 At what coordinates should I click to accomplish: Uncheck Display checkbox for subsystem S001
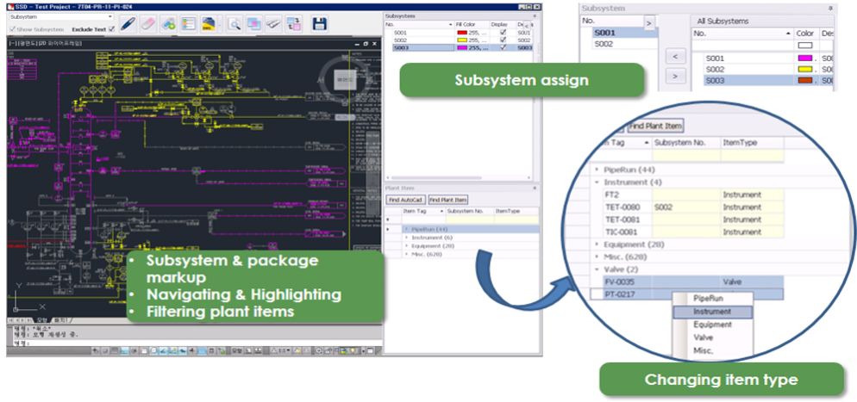point(503,34)
